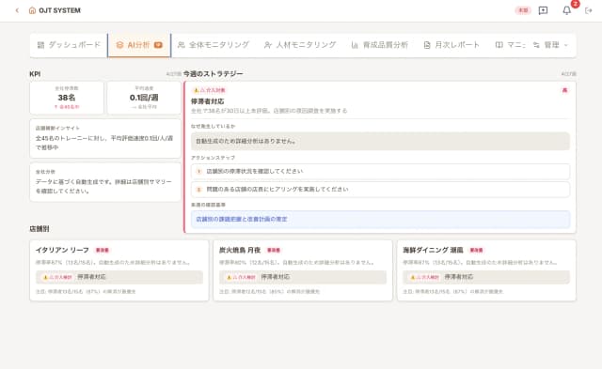Click 停滞者対応 warning row in 海鮮ダイニング 潮風 card

pyautogui.click(x=486, y=277)
